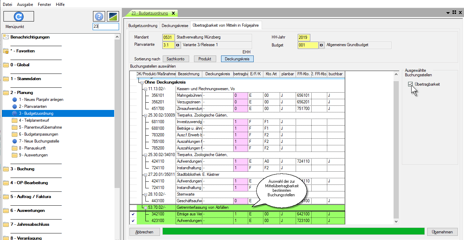The height and width of the screenshot is (240, 464).
Task: Click info icon next to Planvariante field
Action: click(178, 45)
